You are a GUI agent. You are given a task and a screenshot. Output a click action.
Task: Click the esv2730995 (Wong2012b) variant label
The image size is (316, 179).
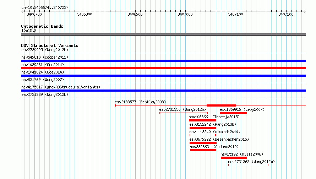coord(45,50)
